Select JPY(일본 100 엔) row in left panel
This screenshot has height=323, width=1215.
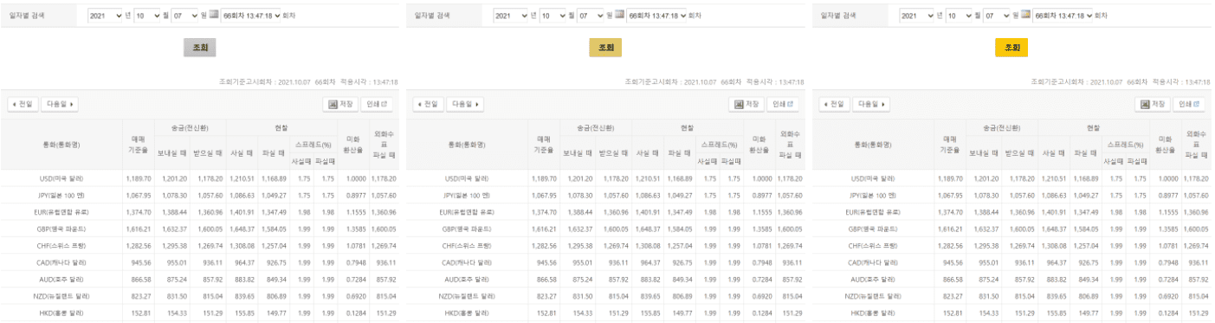pyautogui.click(x=199, y=195)
